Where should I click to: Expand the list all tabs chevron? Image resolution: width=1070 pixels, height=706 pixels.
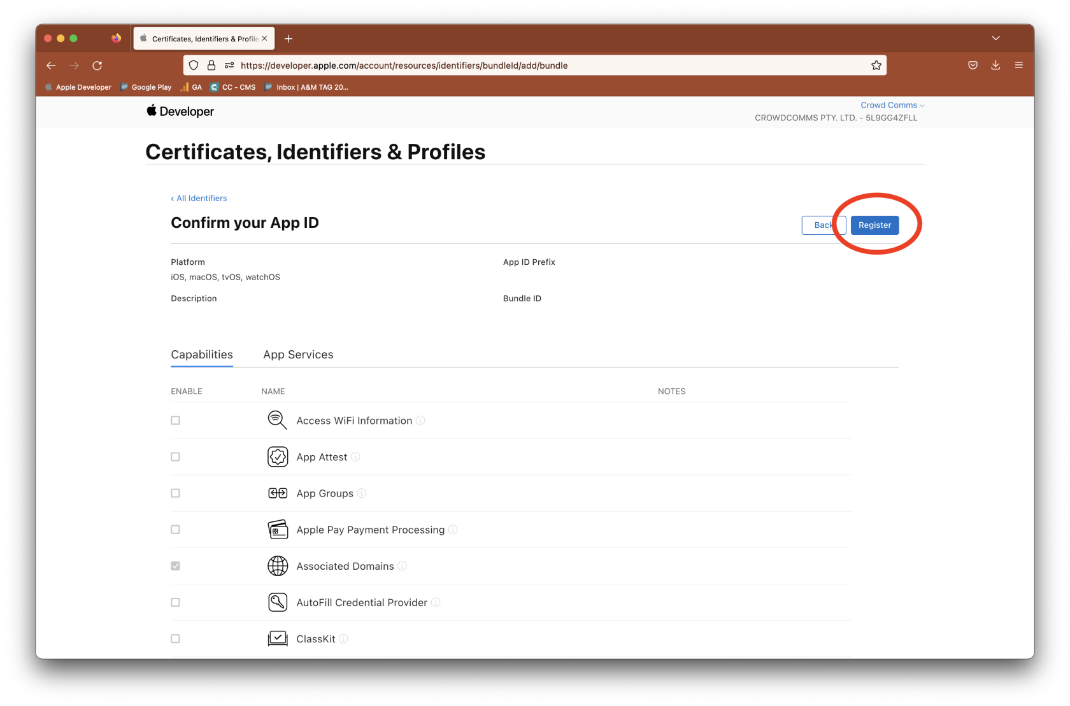995,39
